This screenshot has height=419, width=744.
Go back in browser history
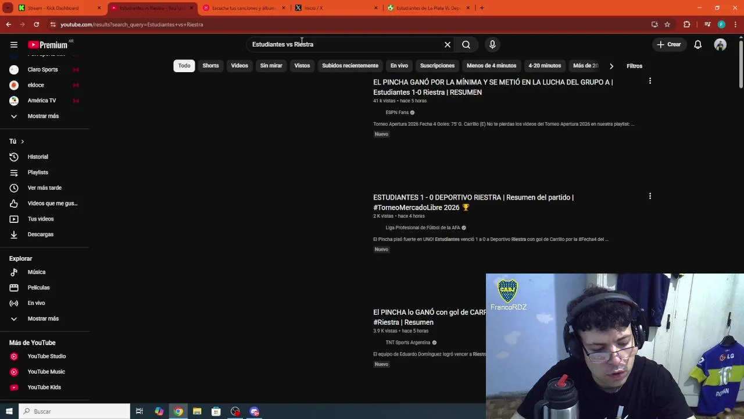click(9, 24)
